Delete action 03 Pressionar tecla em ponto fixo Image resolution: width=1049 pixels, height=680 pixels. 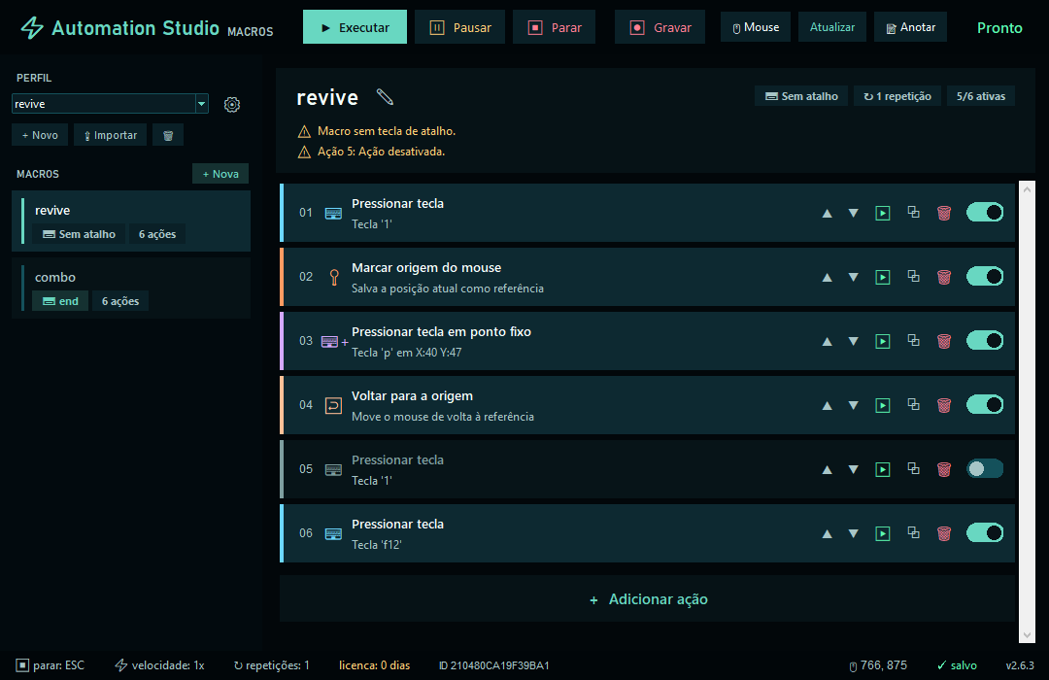click(944, 341)
